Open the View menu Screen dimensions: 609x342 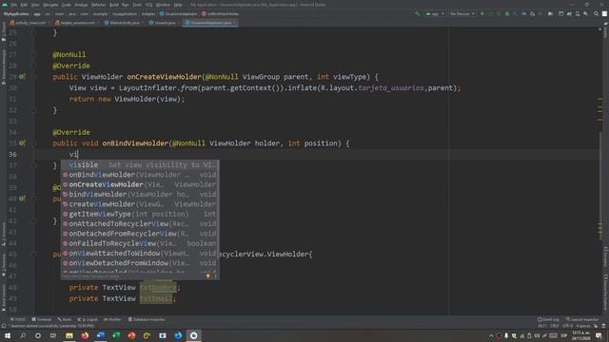pos(35,5)
